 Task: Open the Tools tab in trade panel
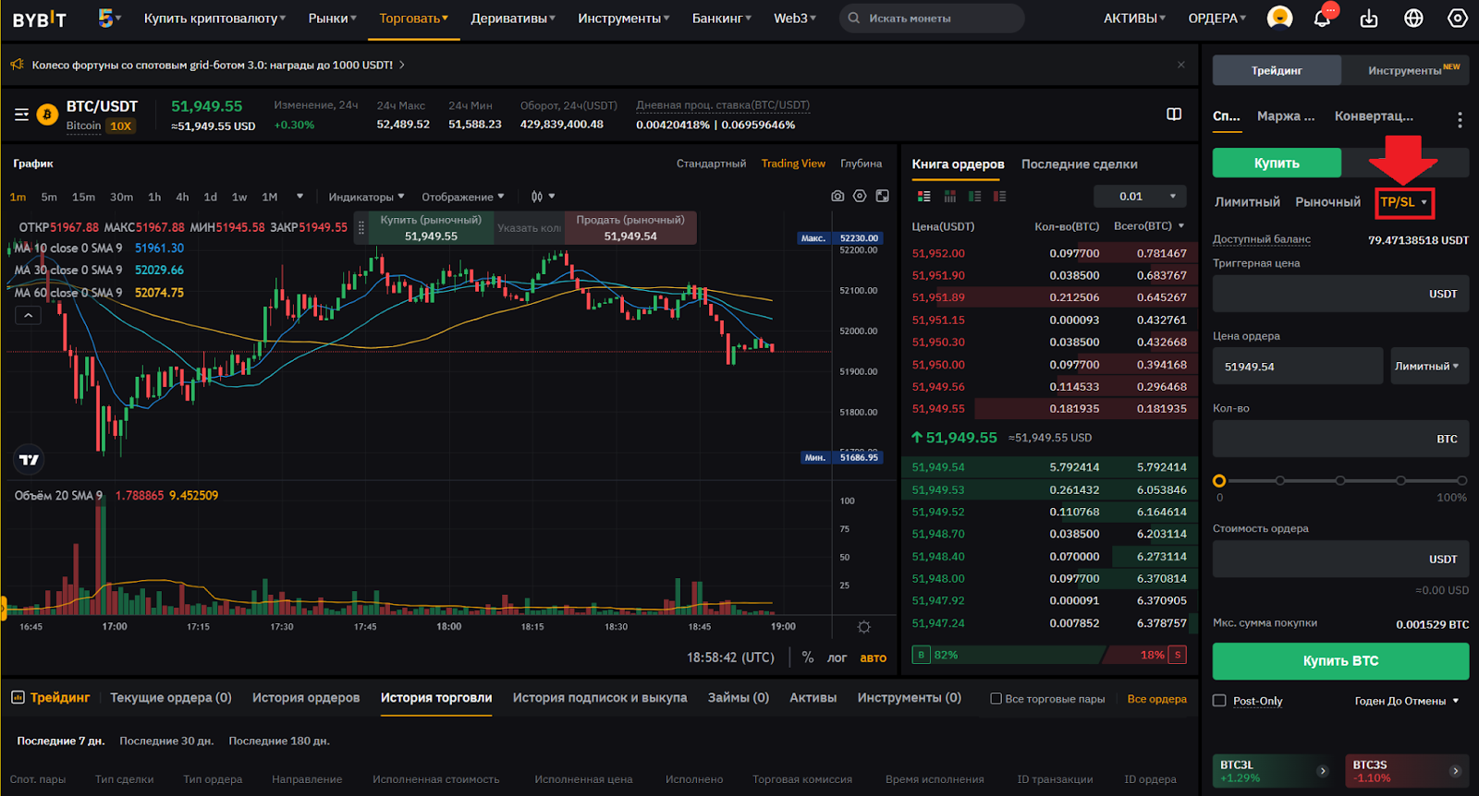tap(1405, 70)
